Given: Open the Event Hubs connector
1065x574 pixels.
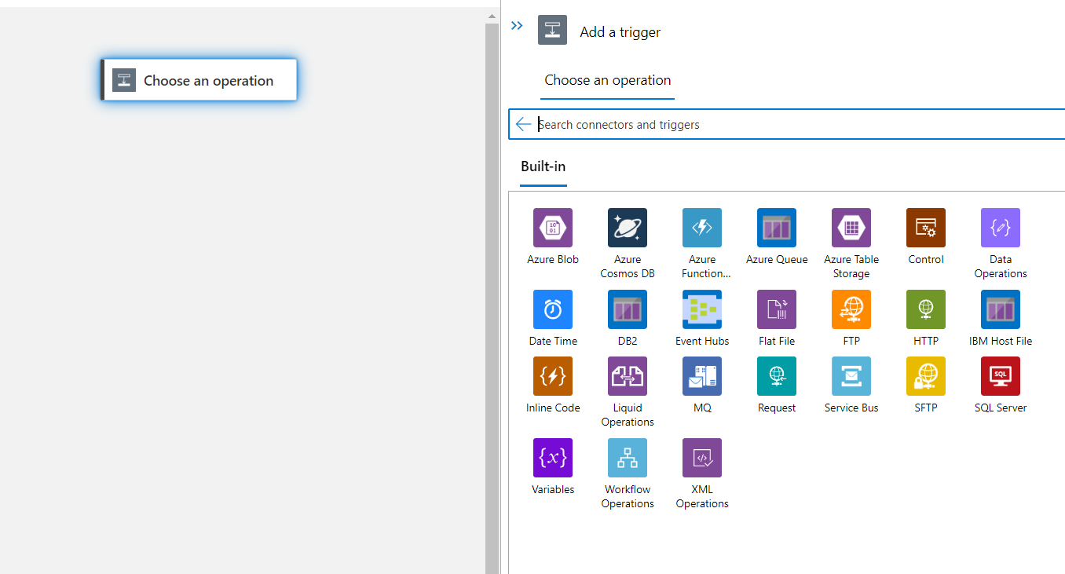Looking at the screenshot, I should coord(702,309).
